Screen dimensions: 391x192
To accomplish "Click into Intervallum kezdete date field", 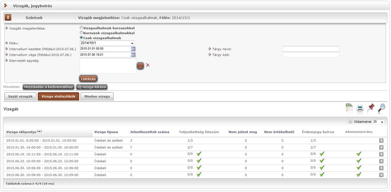I will [x=105, y=49].
